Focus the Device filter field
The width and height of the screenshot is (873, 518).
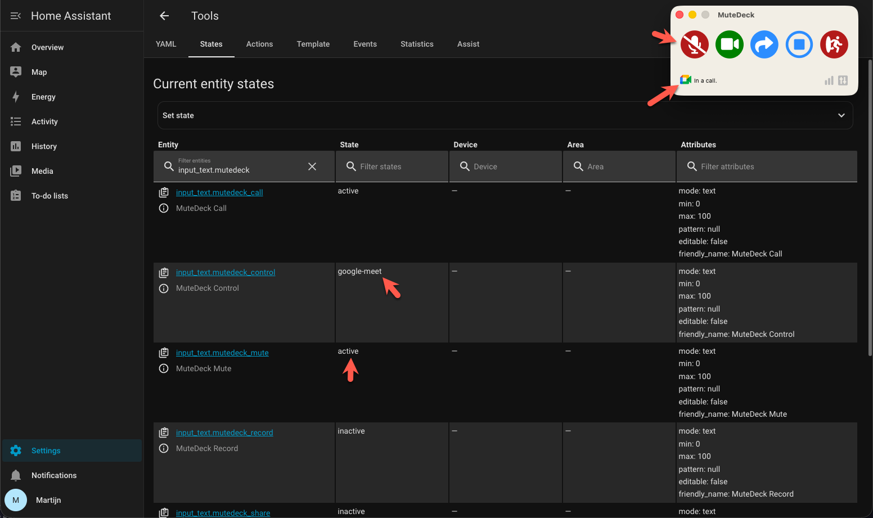click(x=506, y=166)
